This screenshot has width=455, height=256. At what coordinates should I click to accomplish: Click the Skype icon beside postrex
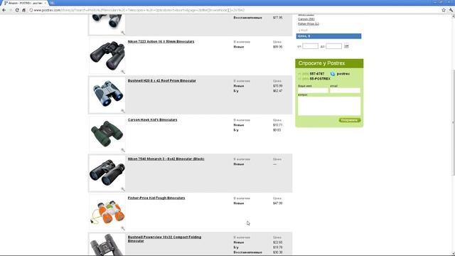[333, 74]
